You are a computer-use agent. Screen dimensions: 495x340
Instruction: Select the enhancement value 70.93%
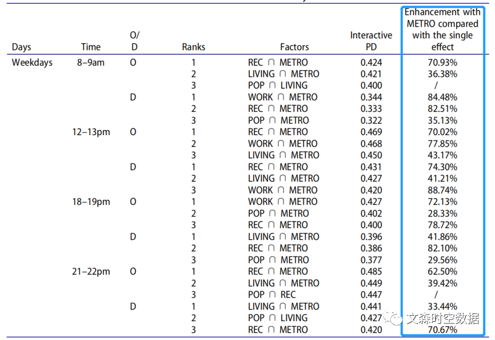(x=442, y=63)
